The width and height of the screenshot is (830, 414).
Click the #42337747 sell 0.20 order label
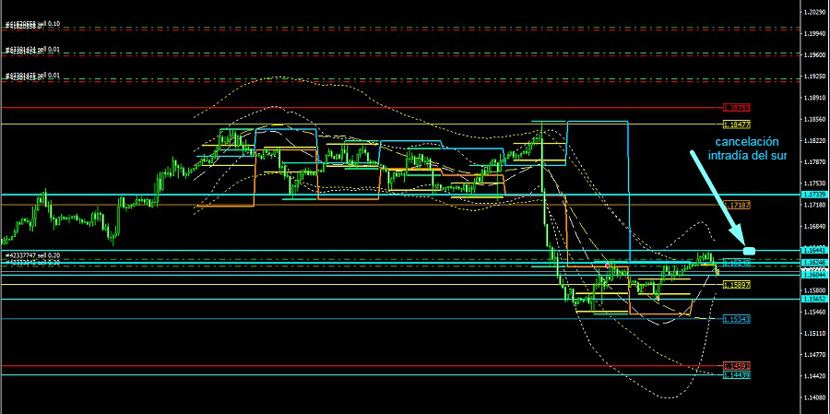point(33,254)
